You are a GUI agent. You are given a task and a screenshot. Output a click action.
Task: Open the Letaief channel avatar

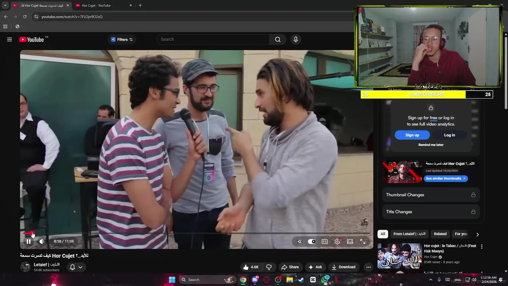click(25, 267)
